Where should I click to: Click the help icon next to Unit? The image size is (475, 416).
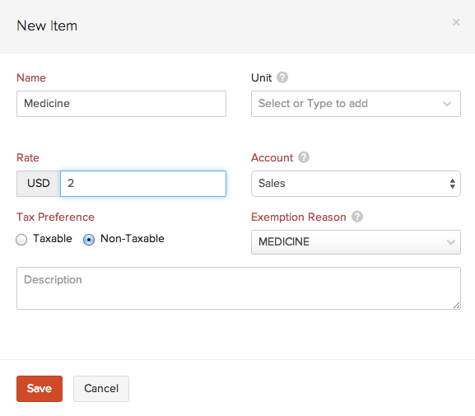tap(282, 77)
